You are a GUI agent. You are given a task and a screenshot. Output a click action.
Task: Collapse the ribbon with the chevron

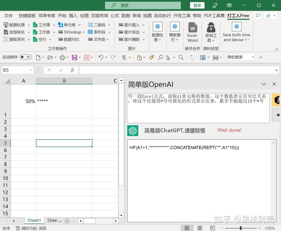tap(277, 49)
